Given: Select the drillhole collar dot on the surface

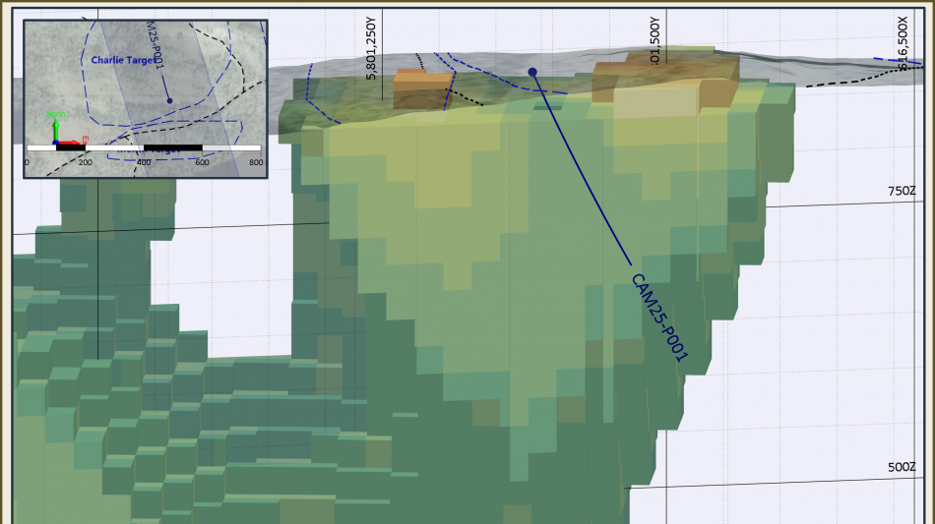Looking at the screenshot, I should [532, 72].
